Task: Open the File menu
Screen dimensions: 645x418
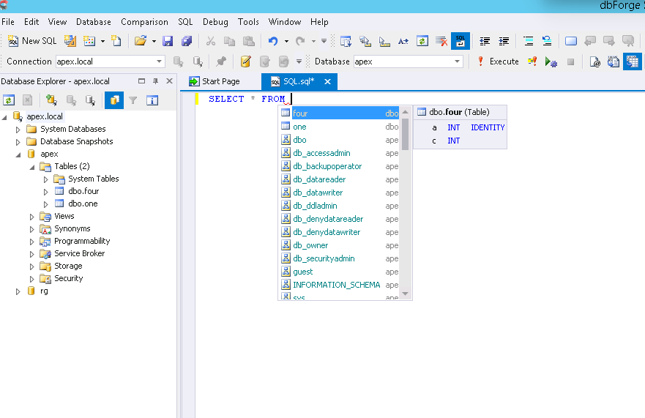Action: tap(8, 22)
